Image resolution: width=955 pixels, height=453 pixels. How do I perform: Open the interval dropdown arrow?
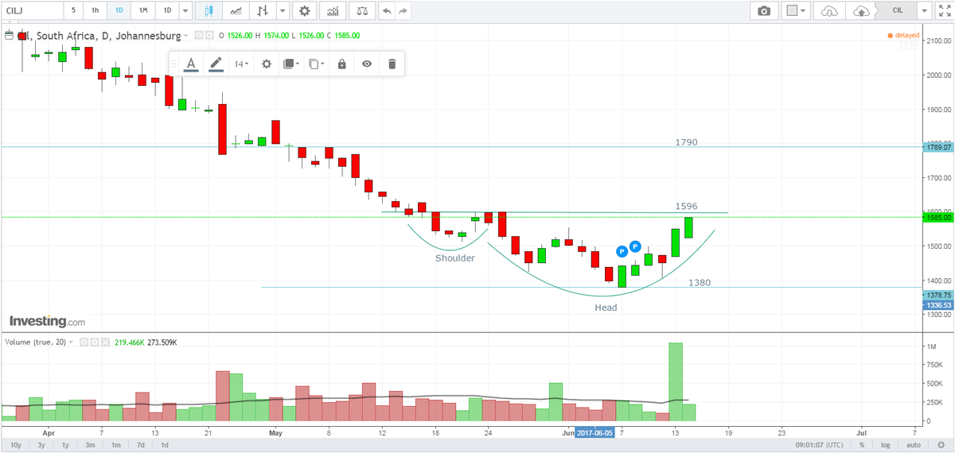185,11
